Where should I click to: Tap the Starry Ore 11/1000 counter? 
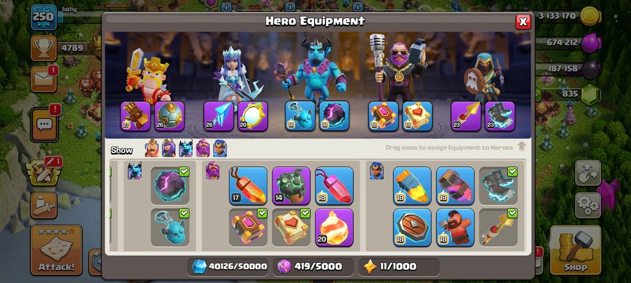(x=398, y=266)
